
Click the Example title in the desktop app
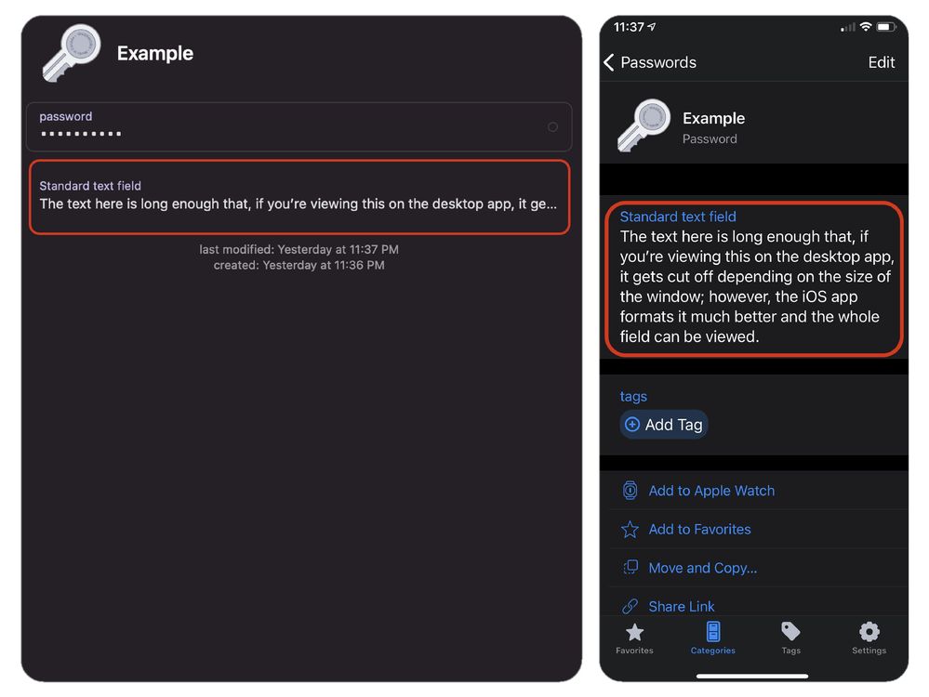point(155,54)
